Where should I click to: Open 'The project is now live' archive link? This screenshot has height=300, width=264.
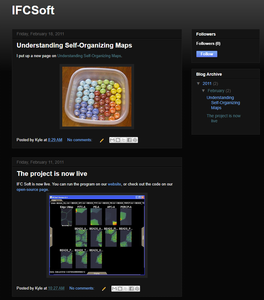[x=223, y=118]
